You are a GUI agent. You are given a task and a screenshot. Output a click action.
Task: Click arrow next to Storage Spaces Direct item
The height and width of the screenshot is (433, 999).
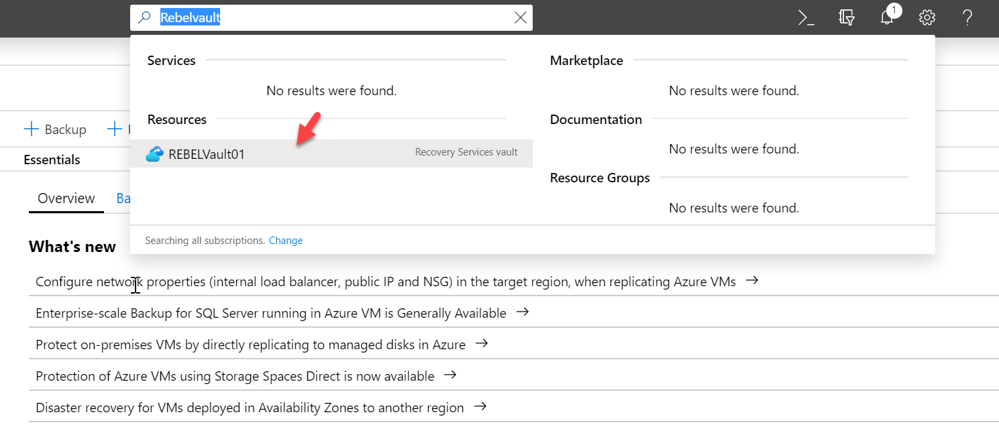click(450, 375)
